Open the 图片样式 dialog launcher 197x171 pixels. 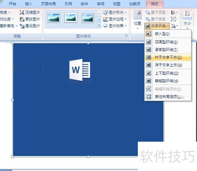click(x=126, y=35)
